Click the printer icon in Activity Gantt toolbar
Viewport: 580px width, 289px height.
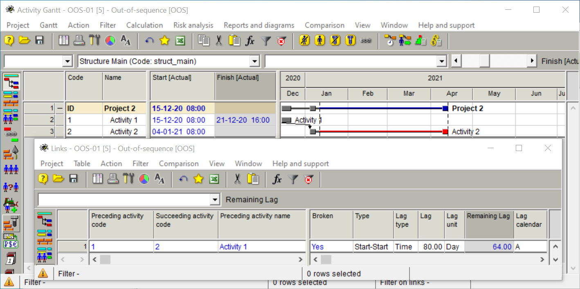[x=79, y=40]
